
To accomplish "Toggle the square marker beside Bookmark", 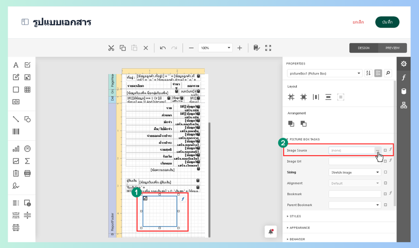I will (385, 194).
